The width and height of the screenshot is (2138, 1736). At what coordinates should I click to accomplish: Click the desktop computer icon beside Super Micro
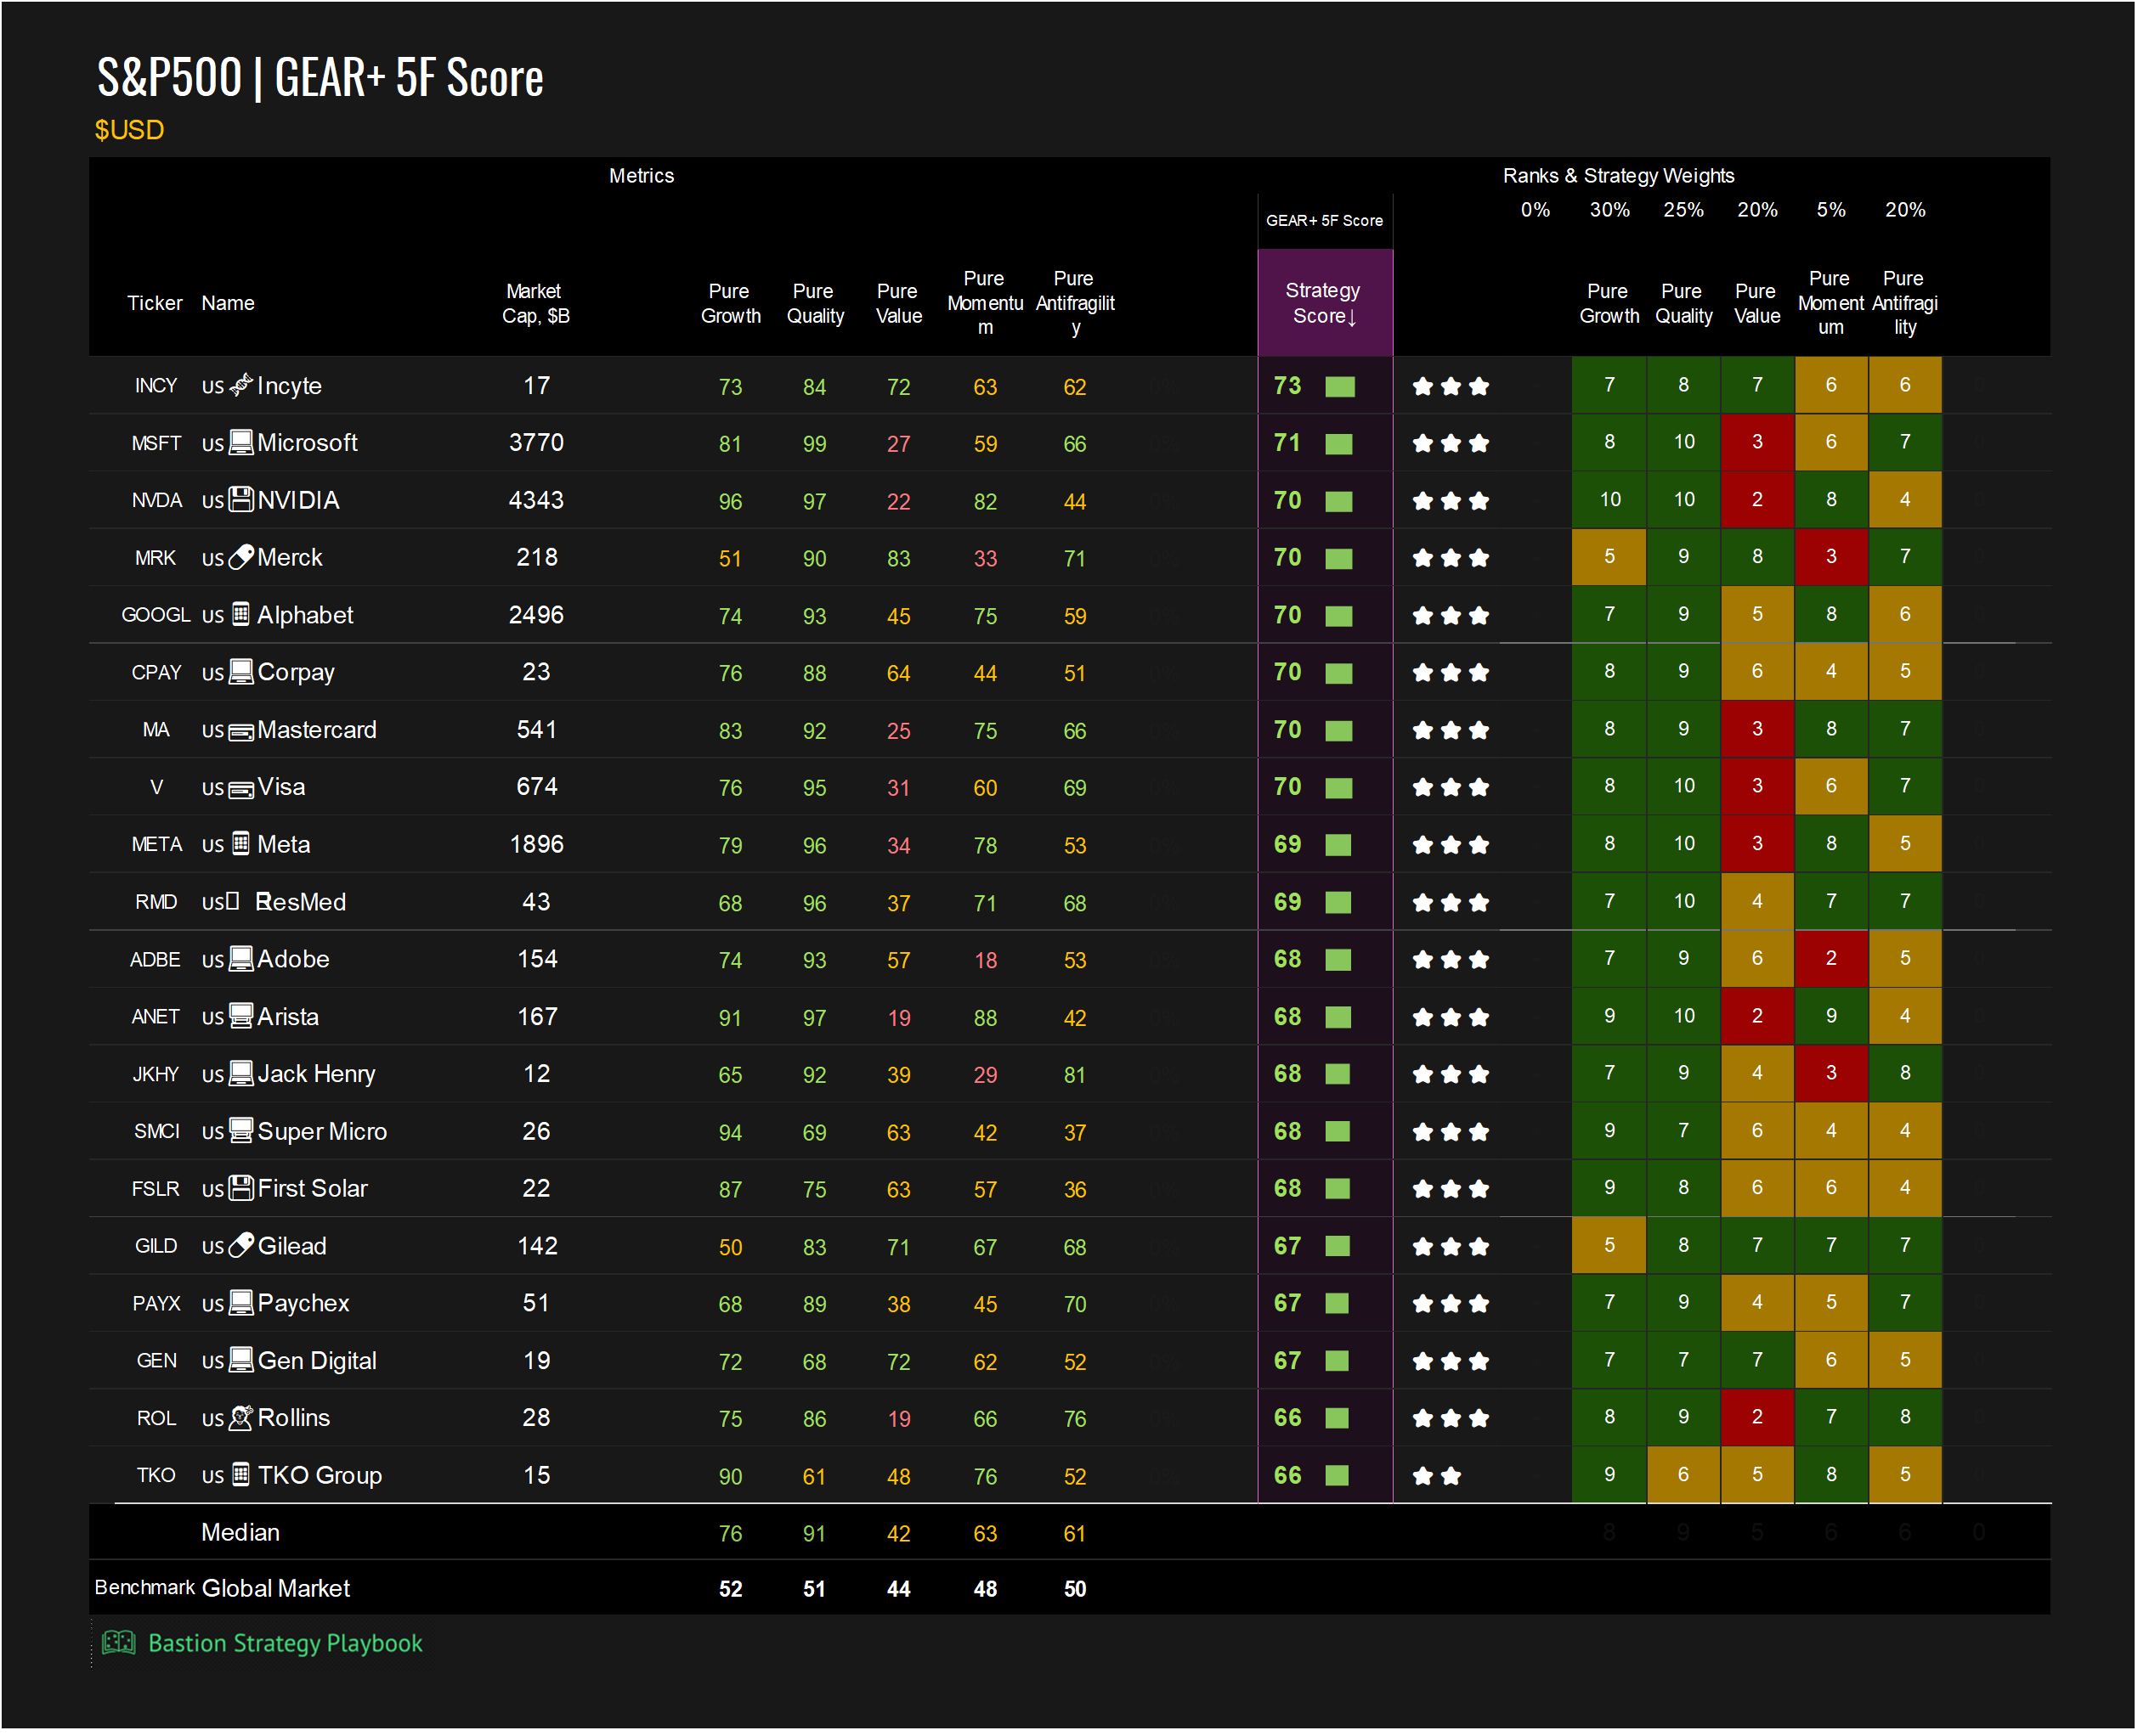pos(241,1130)
